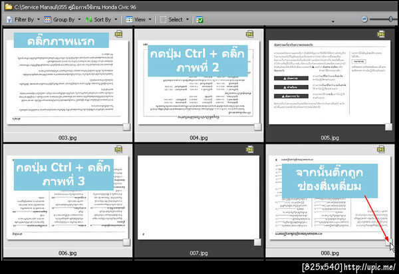The height and width of the screenshot is (274, 399).
Task: Select the 006.jpg thumbnail image
Action: tap(67, 198)
